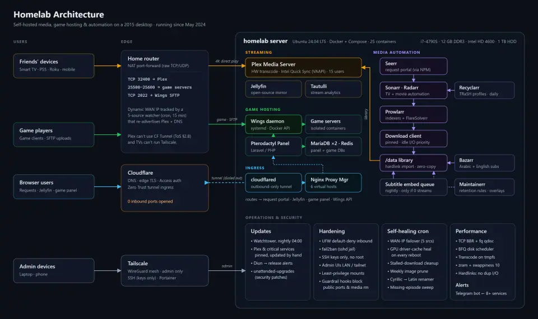Click the GAME HOSTING section label
The height and width of the screenshot is (319, 538).
coord(263,110)
